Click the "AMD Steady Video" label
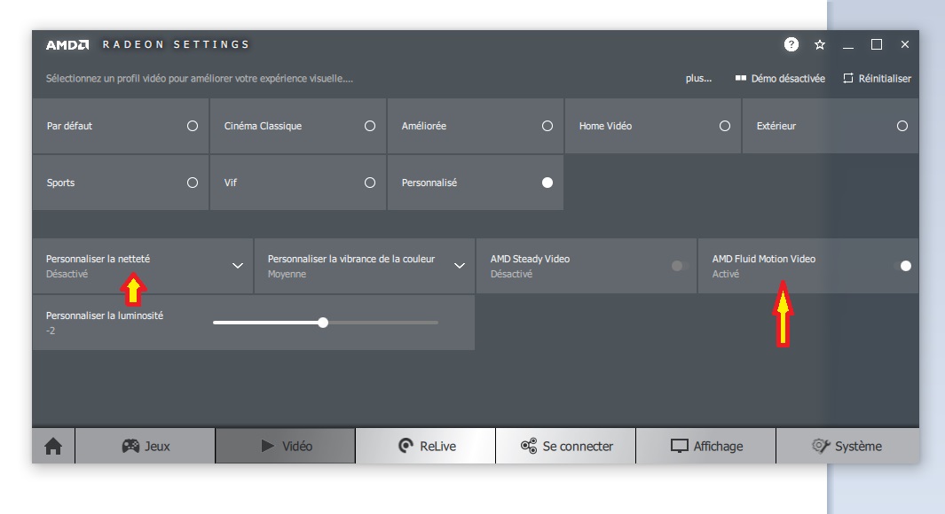Screen dimensions: 945x514 point(530,259)
